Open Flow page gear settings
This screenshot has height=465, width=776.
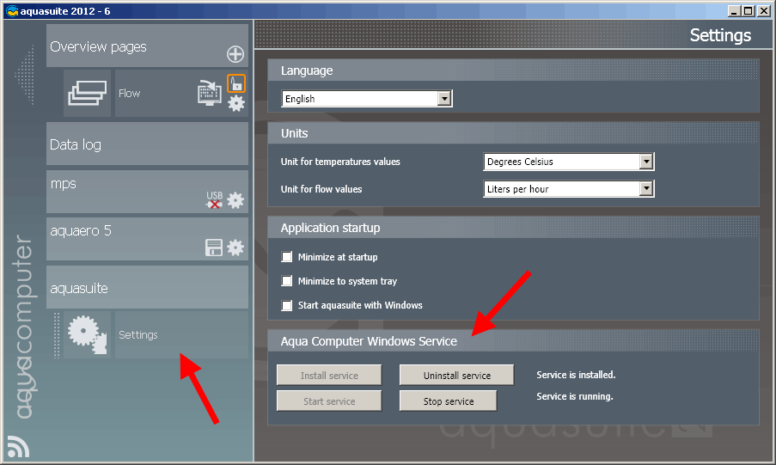236,103
